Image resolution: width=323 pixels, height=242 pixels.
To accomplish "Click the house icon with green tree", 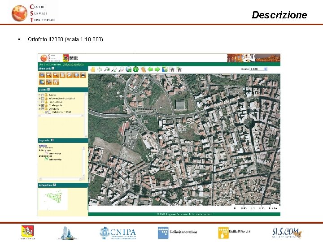I will pos(179,69).
